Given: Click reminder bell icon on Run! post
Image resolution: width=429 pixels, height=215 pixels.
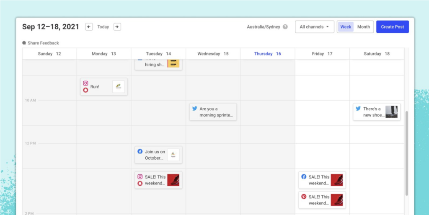Looking at the screenshot, I should [x=85, y=90].
